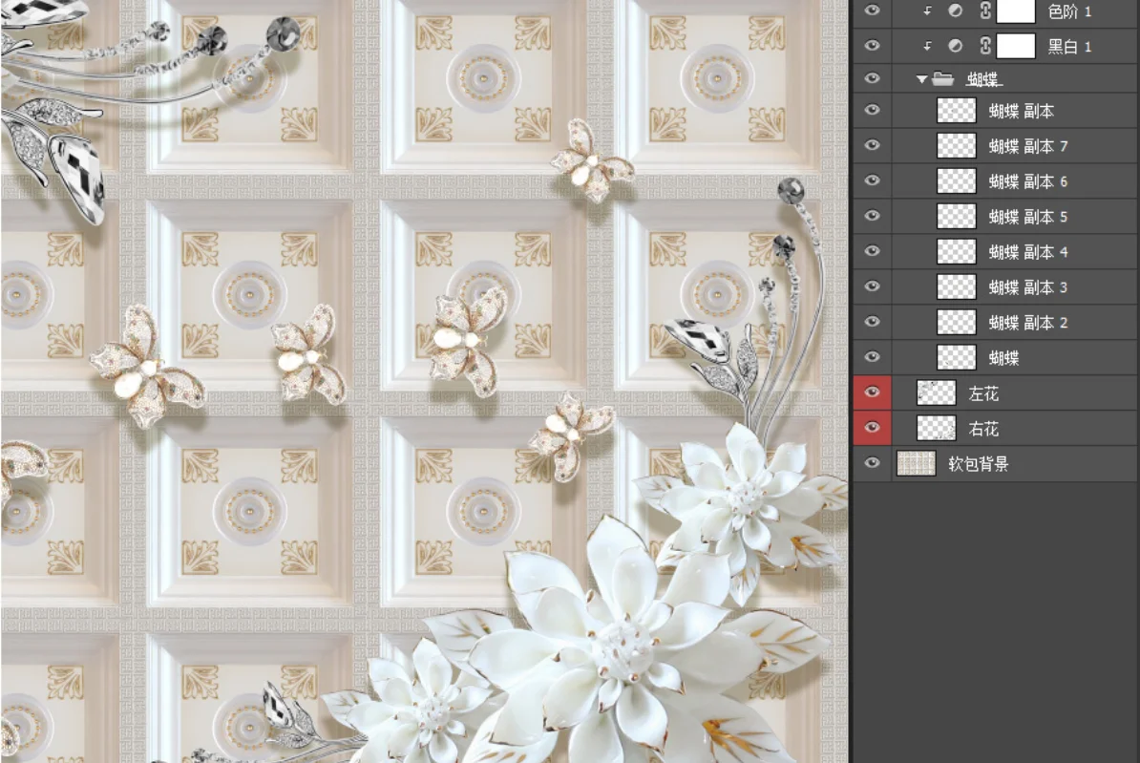This screenshot has height=763, width=1140.
Task: Select the layer named 蝴蝶 副本
Action: point(1022,112)
